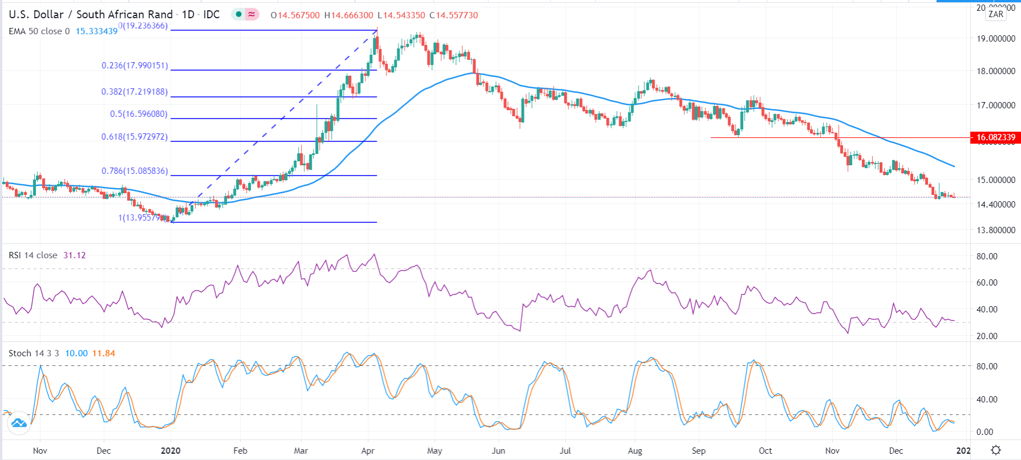Select the Fibonacci 0.786(15.085836) level label
1021x460 pixels.
coord(135,171)
